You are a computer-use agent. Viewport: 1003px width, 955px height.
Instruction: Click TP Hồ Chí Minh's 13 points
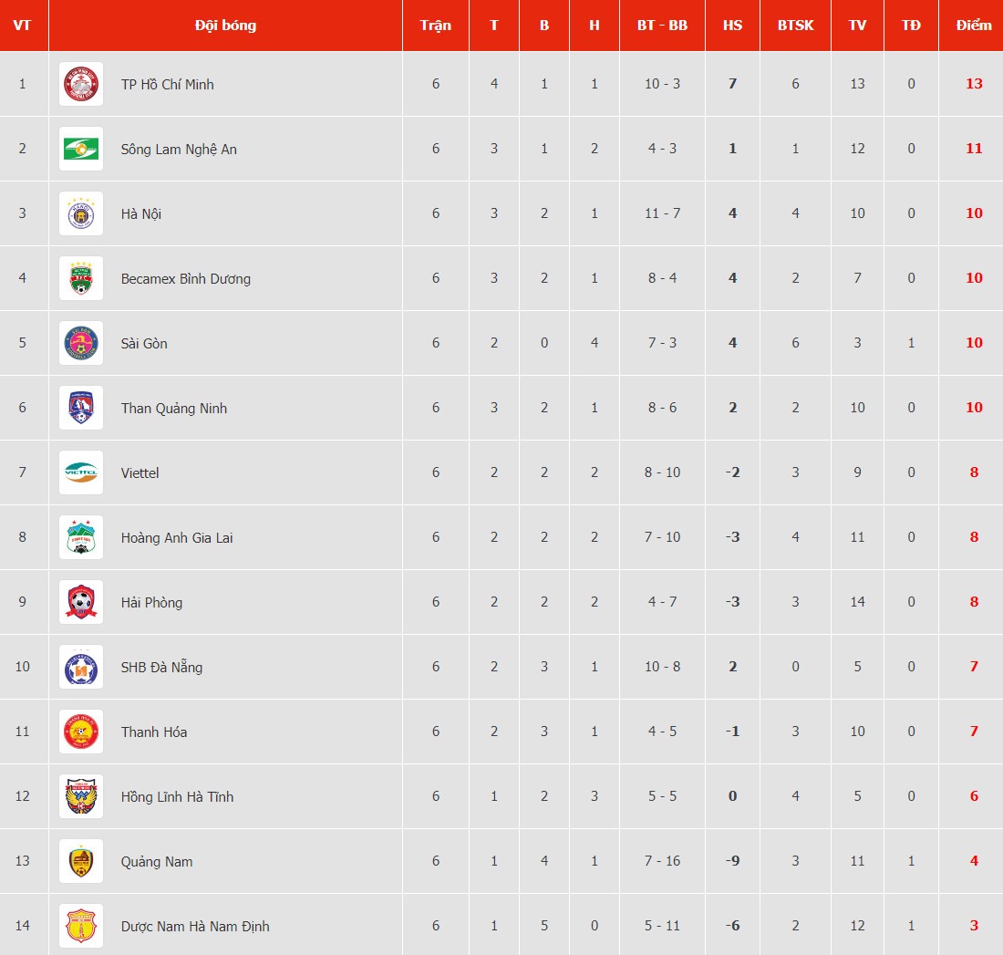pos(974,84)
